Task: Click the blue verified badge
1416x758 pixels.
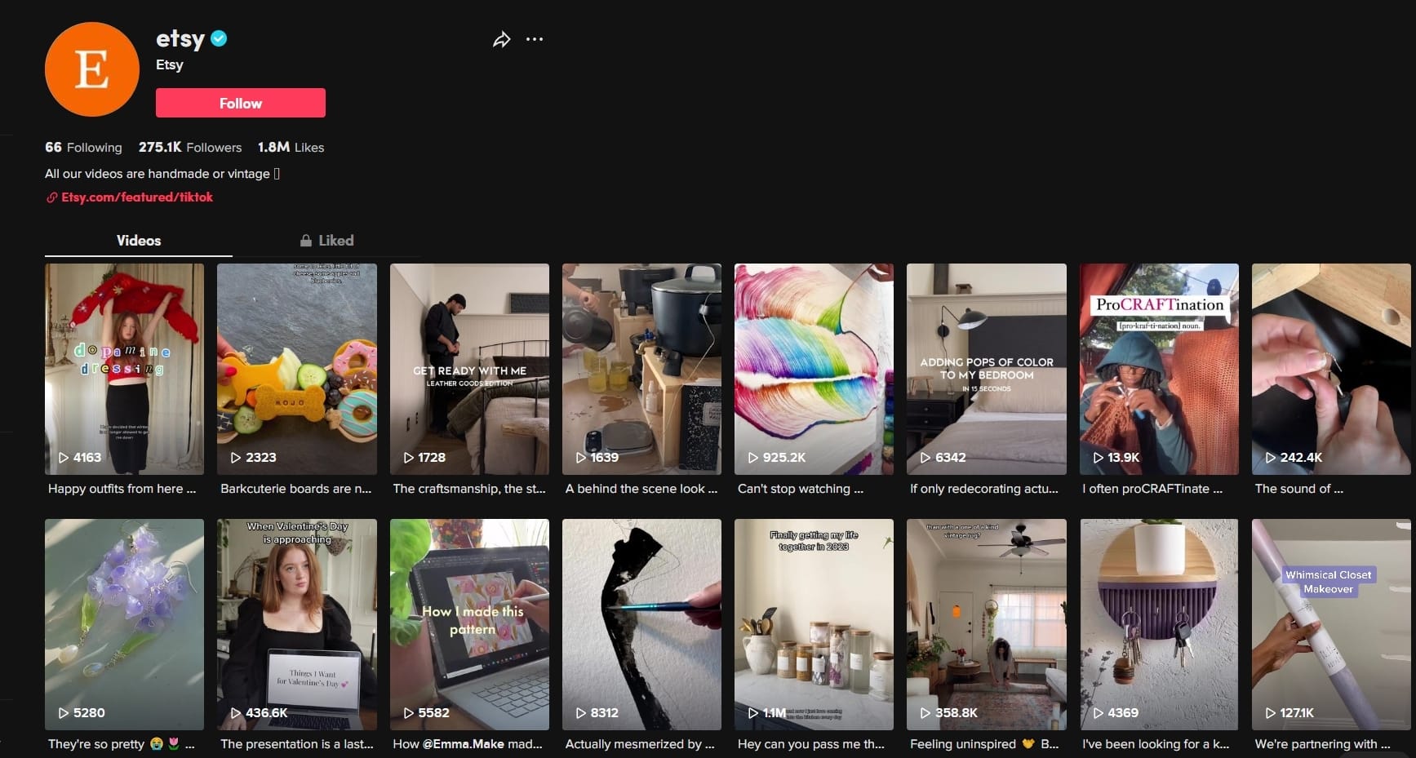Action: 219,38
